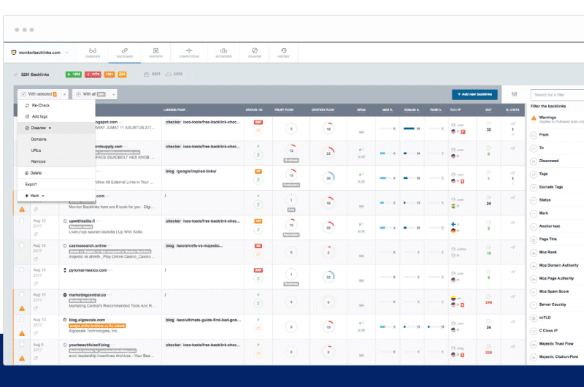Image resolution: width=584 pixels, height=387 pixels.
Task: Open the With all dropdown arrow
Action: coord(114,95)
